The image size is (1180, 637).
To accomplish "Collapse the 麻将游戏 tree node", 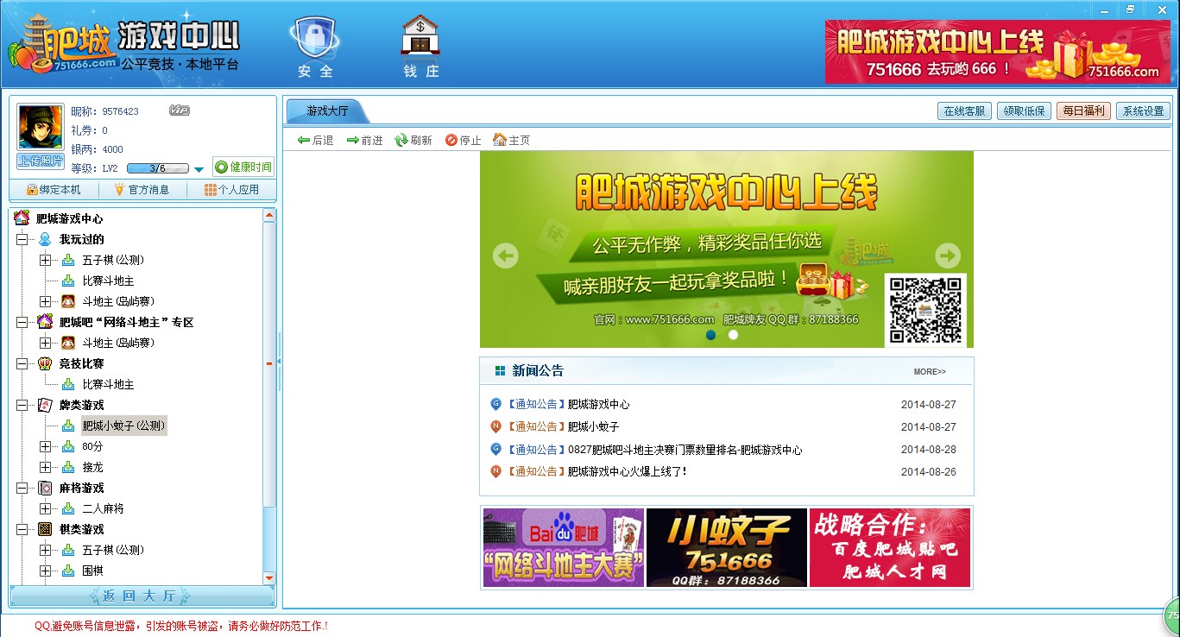I will click(22, 488).
